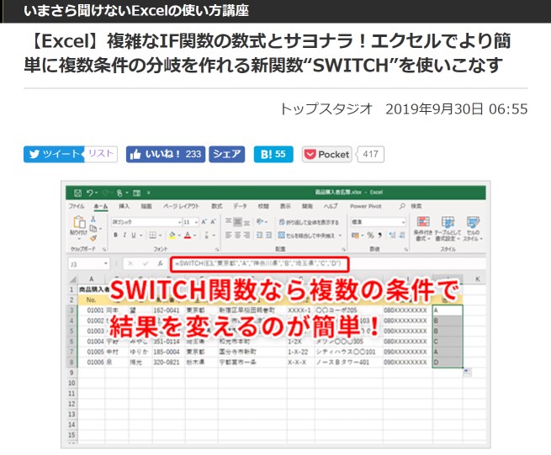Viewport: 551px width, 455px height.
Task: Open the ファイル ribbon tab
Action: [x=77, y=206]
